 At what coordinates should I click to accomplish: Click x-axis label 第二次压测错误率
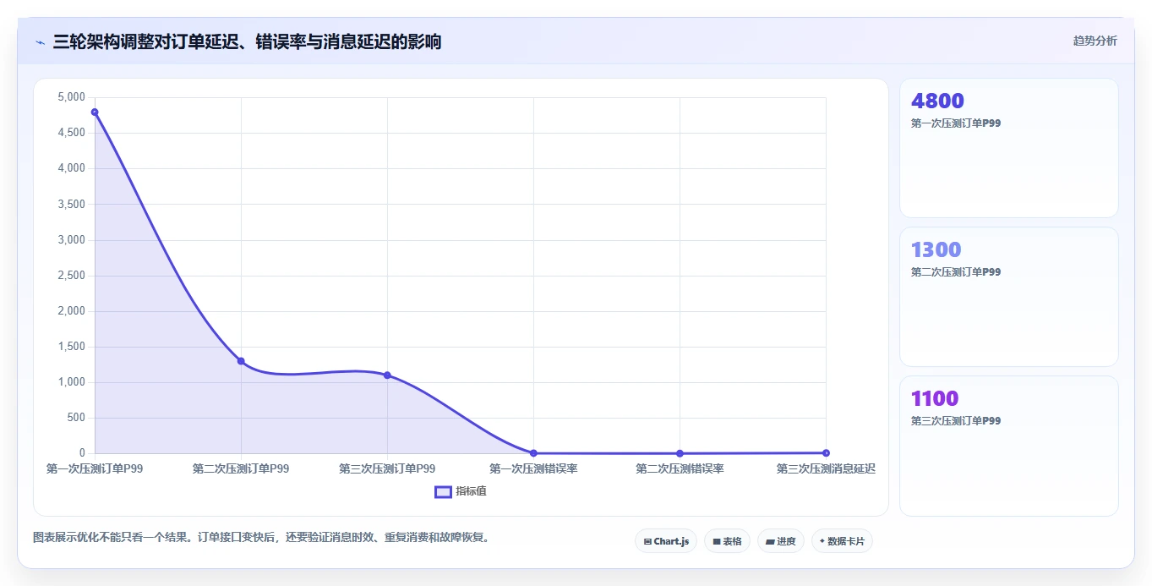680,468
